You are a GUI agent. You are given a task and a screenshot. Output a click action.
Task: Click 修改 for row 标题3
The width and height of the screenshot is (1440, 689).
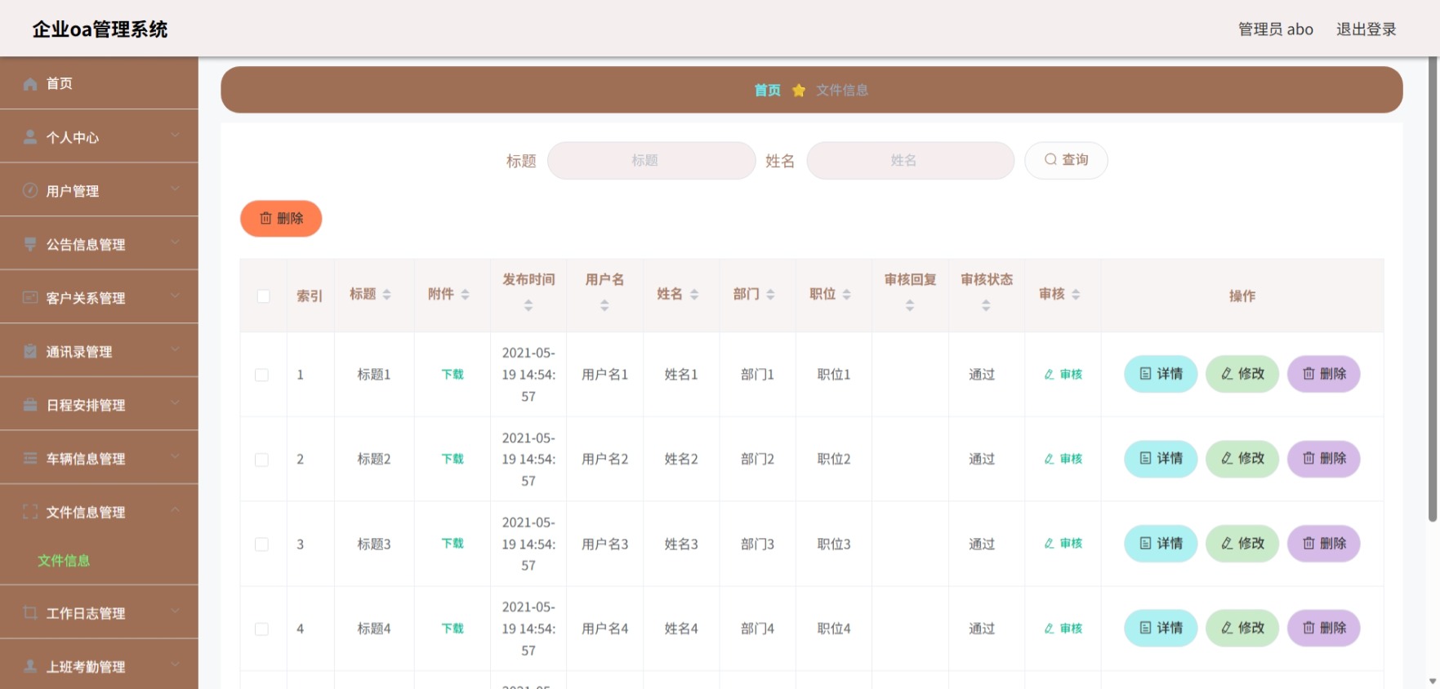click(1242, 544)
